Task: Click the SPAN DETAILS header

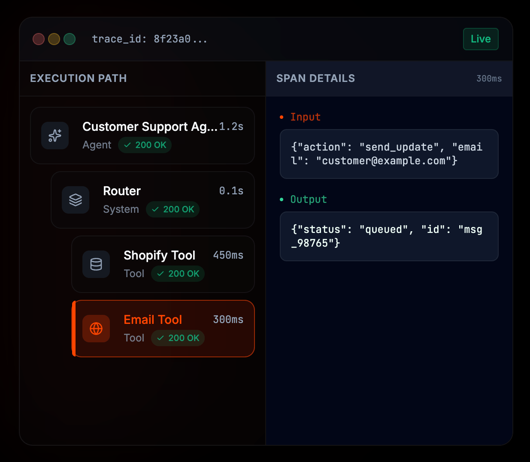Action: coord(316,78)
